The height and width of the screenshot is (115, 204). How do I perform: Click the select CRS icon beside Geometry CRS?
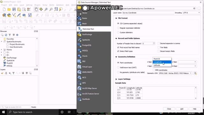pos(195,73)
